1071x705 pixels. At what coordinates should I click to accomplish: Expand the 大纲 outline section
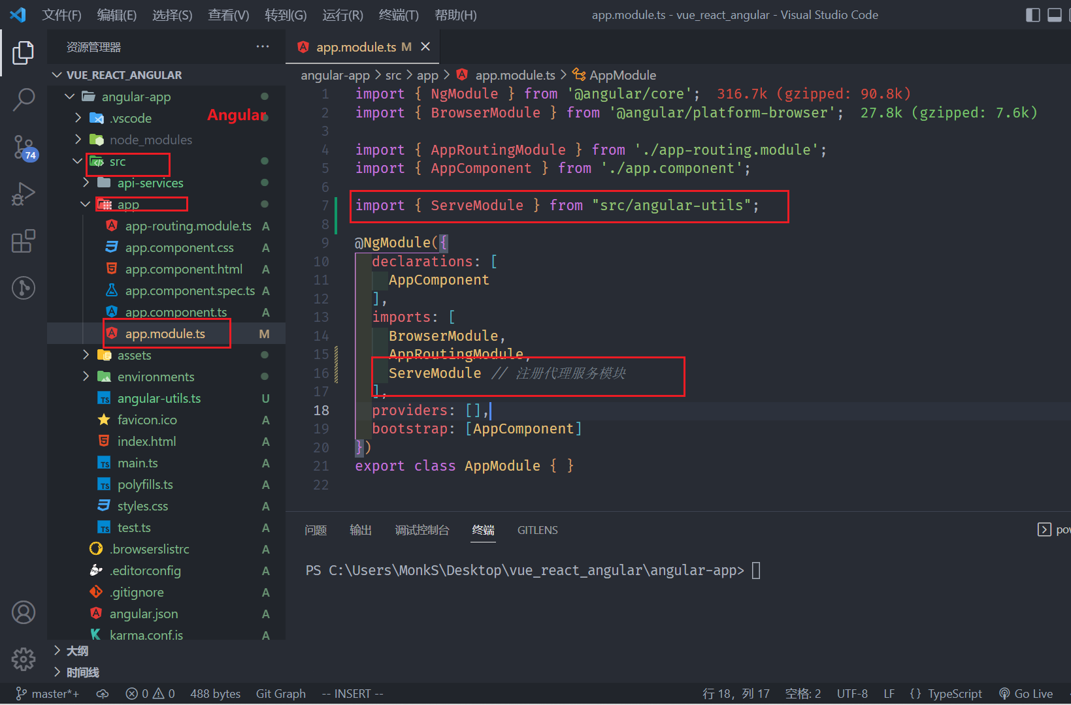[77, 651]
